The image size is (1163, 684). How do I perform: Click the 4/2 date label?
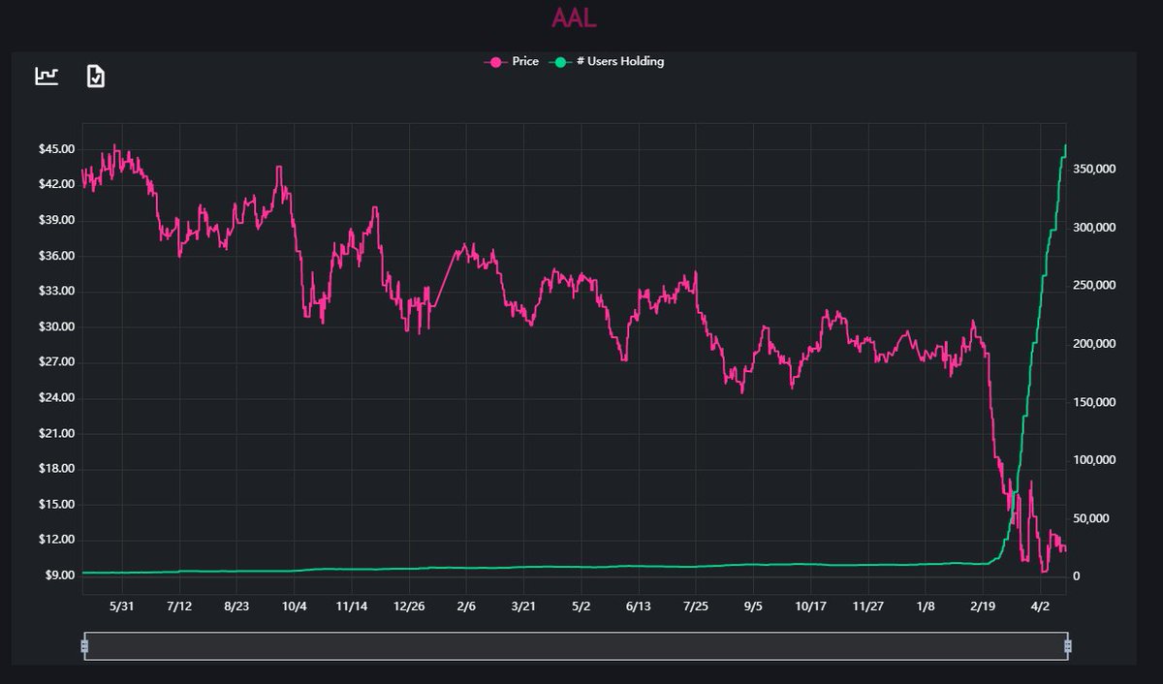pyautogui.click(x=1040, y=606)
